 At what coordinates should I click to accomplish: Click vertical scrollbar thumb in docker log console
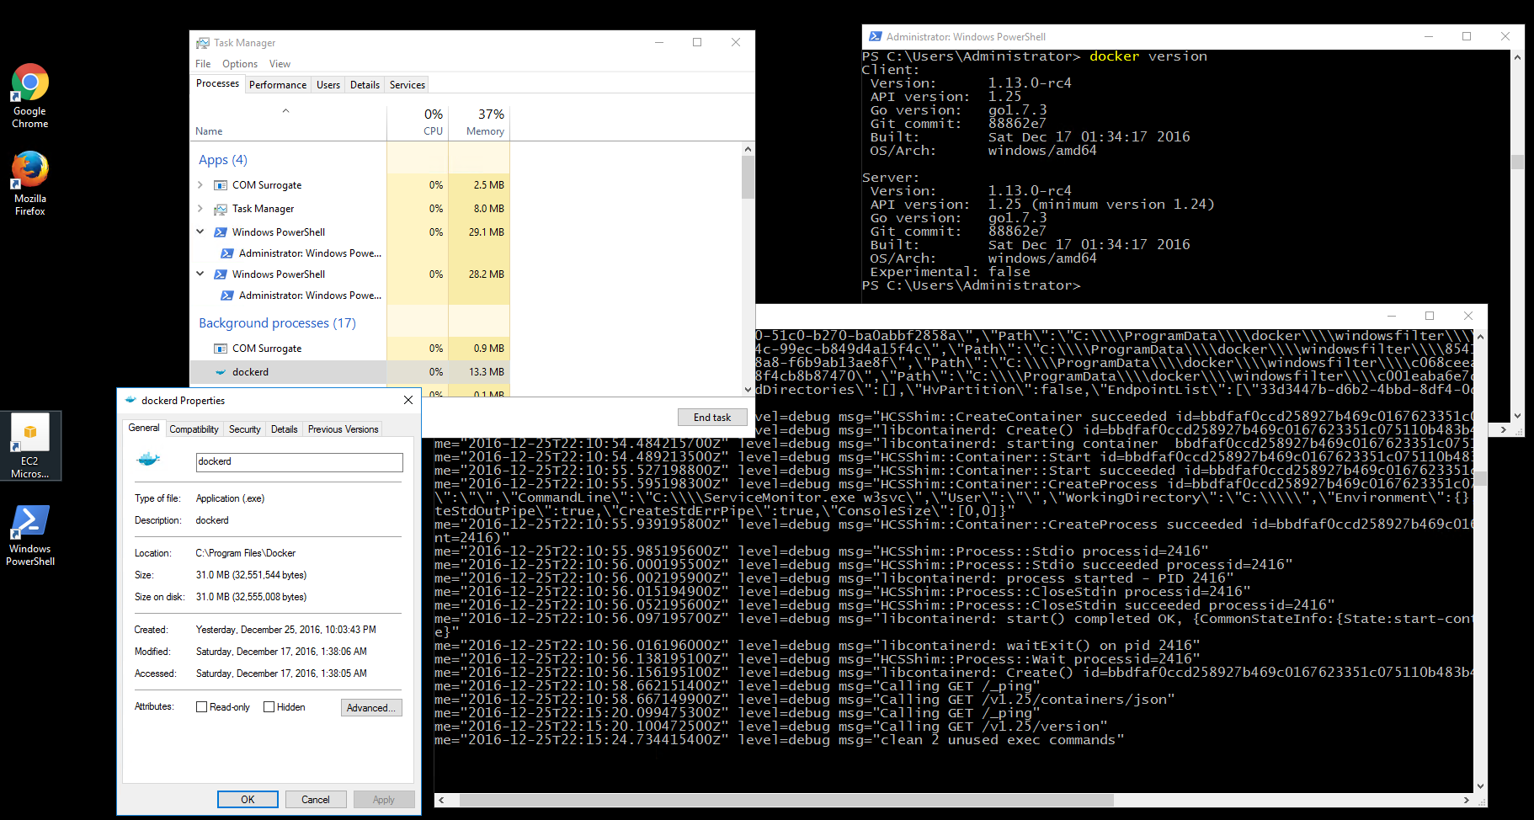1480,478
